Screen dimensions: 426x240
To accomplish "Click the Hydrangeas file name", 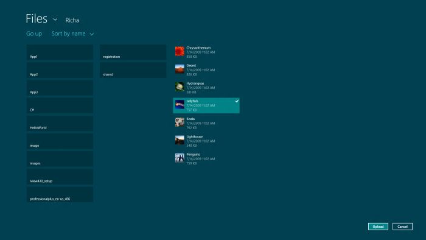I will 195,83.
